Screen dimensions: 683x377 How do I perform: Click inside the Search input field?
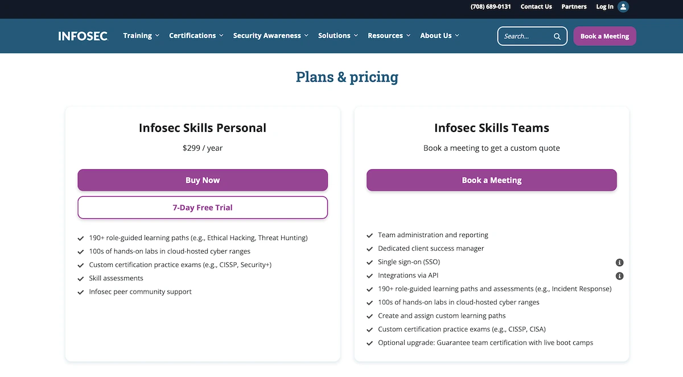click(x=526, y=36)
